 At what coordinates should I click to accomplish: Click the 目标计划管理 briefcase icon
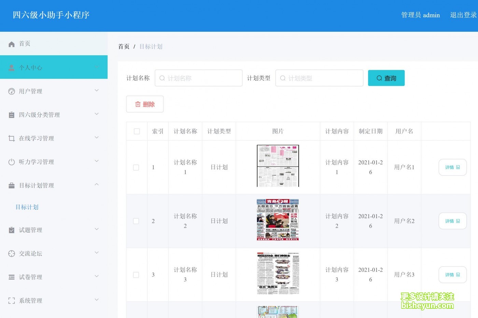pos(12,185)
